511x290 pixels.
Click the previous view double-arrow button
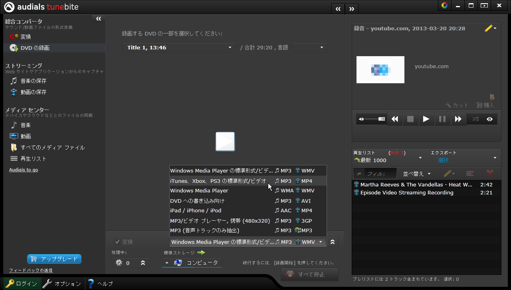[x=338, y=9]
